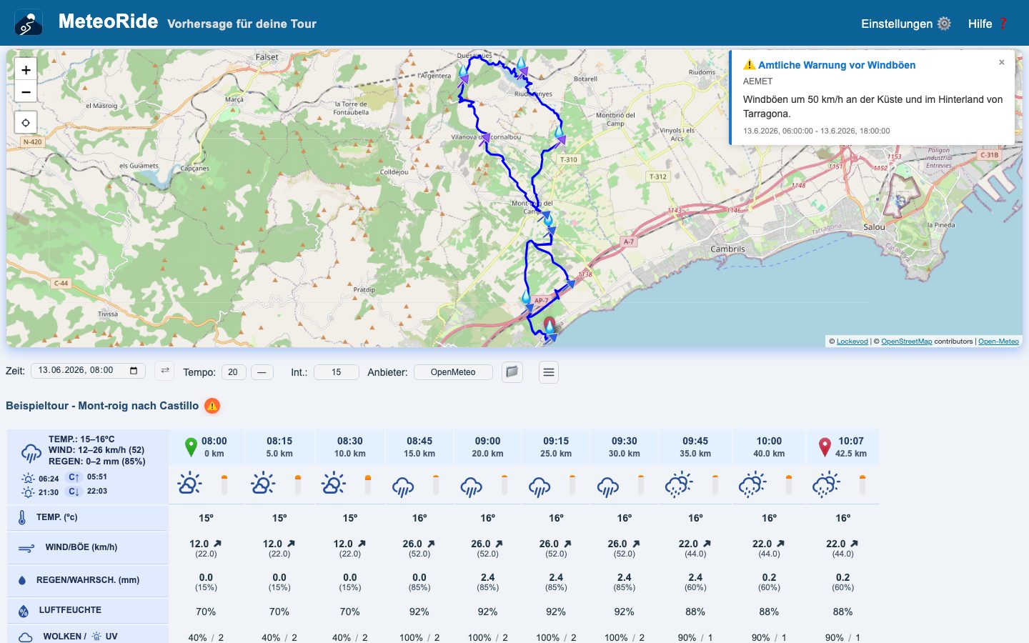
Task: Open a route file via folder icon
Action: coord(512,372)
